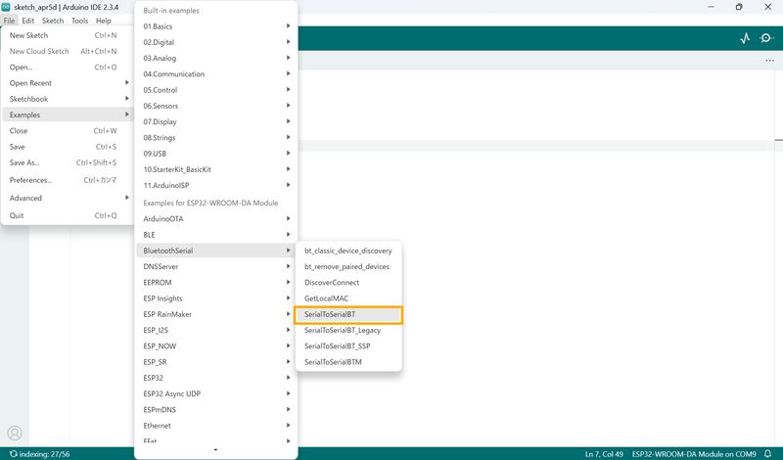Click the indexing progress indicator

(x=39, y=454)
